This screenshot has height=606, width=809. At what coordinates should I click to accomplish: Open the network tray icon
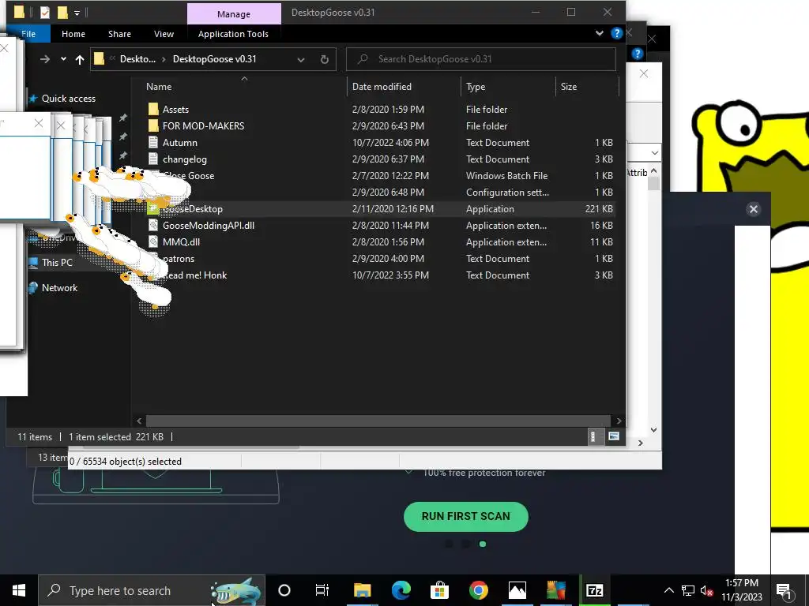click(688, 590)
